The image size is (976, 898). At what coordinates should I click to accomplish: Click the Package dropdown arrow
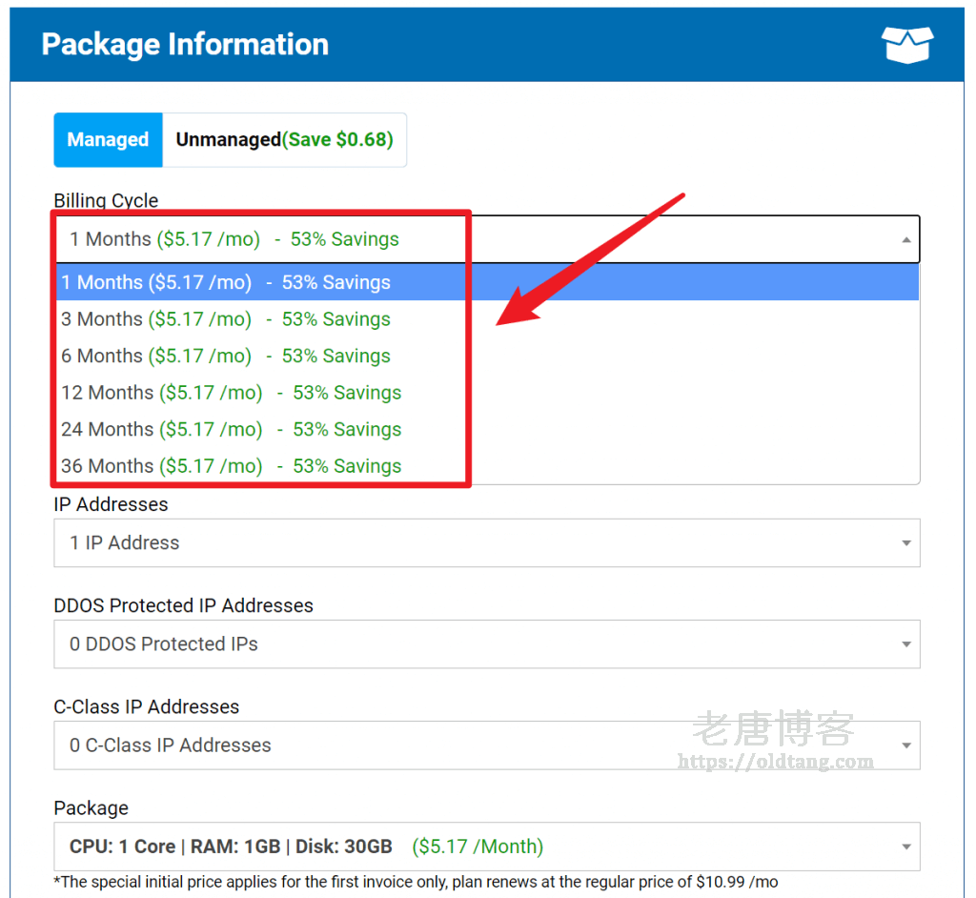(x=905, y=847)
